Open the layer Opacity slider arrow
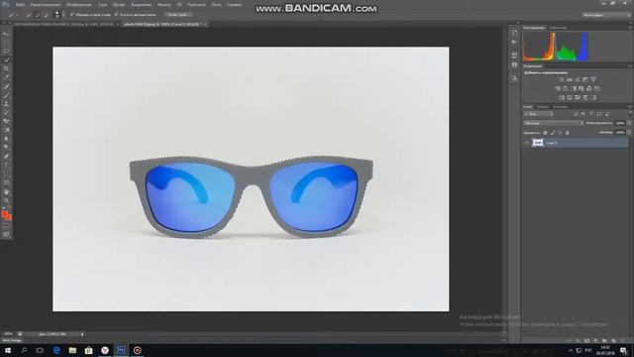 tap(629, 123)
